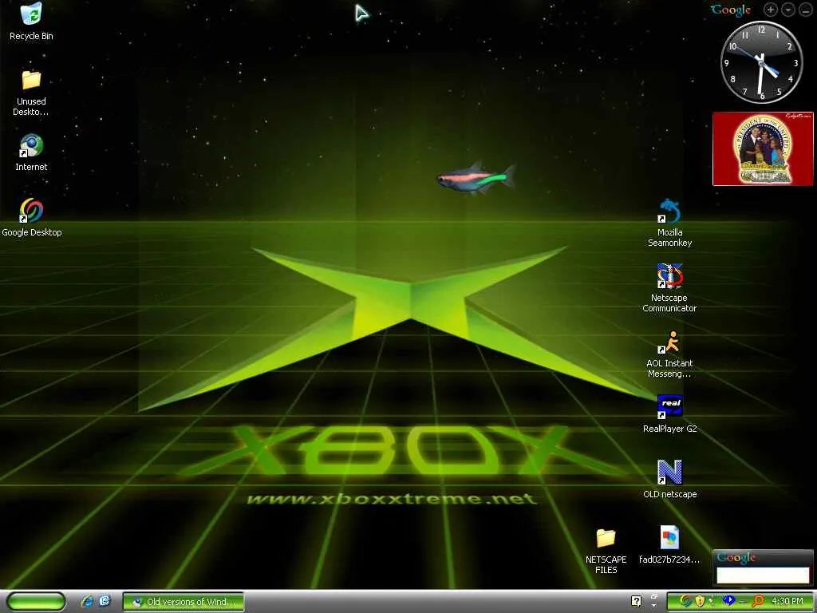Minimize Google sidebar with minus button
The image size is (817, 613).
pos(806,10)
